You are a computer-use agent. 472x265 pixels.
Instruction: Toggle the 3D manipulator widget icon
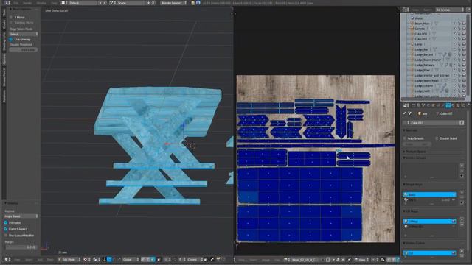click(x=104, y=259)
